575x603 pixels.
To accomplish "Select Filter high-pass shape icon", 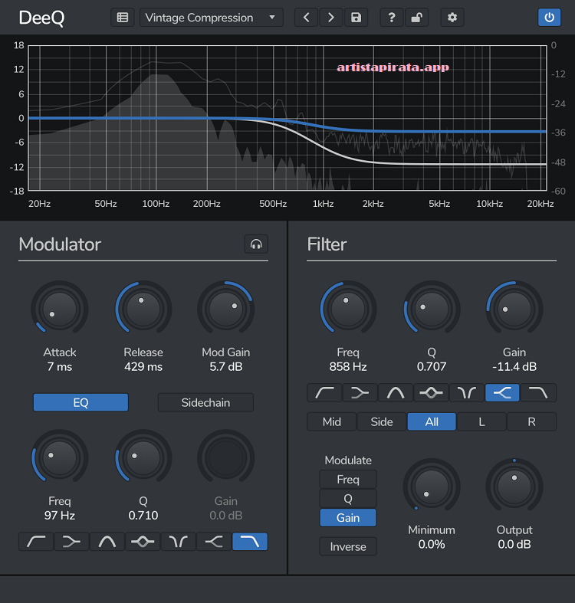I will (324, 392).
